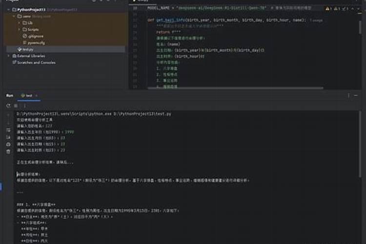Click the '1 usage' inlay hint
The height and width of the screenshot is (244, 366).
point(316,20)
